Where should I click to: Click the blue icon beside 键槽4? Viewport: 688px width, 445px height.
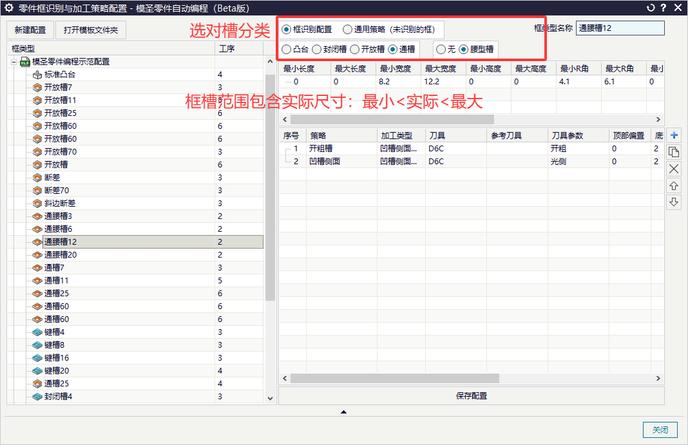37,332
